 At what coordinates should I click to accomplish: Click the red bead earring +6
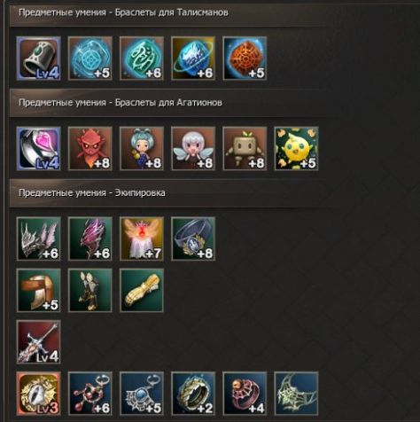[x=90, y=394]
